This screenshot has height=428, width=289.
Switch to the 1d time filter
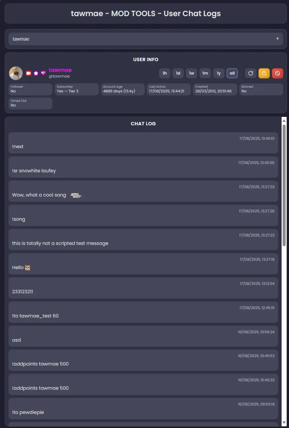click(178, 73)
